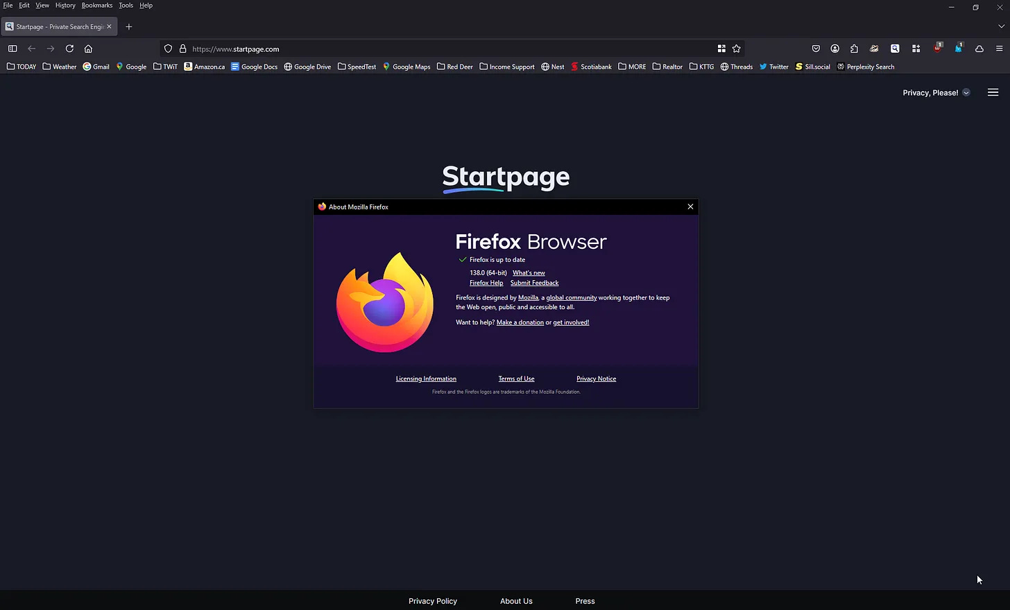Expand the Weather bookmarks folder
Viewport: 1010px width, 610px height.
click(60, 67)
